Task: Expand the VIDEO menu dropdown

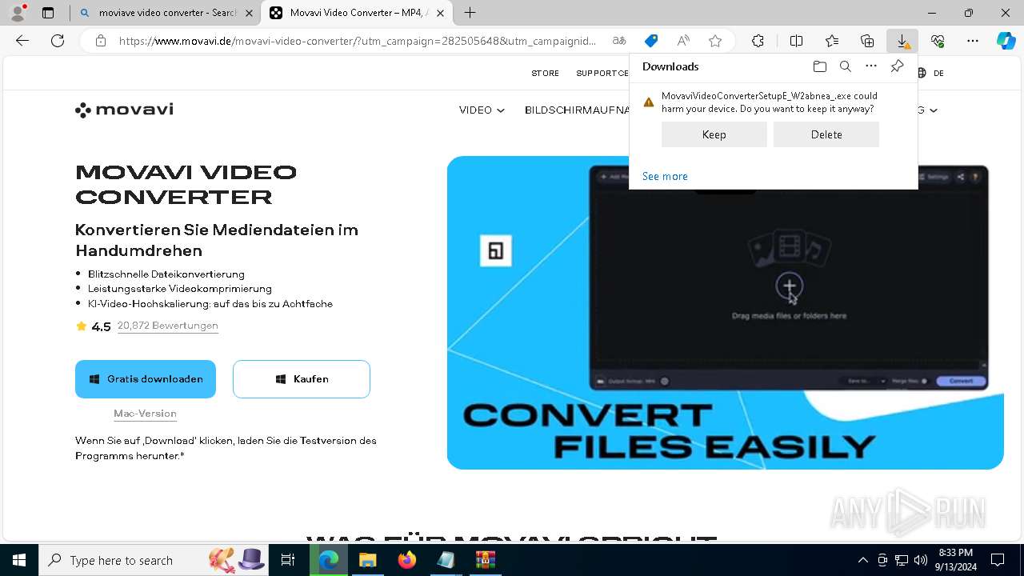Action: pyautogui.click(x=482, y=110)
